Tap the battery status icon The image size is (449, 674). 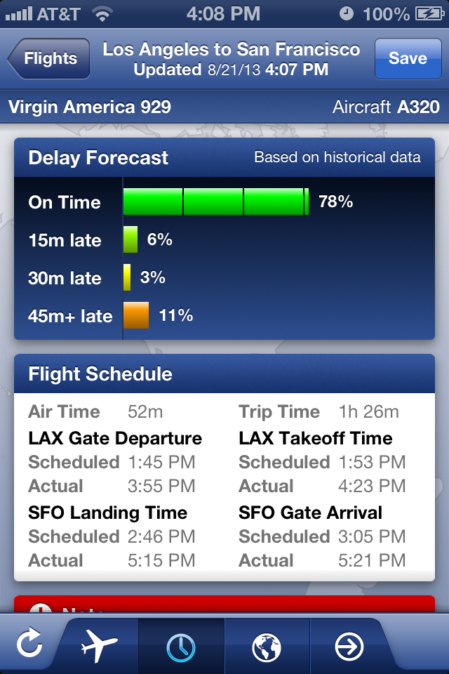(x=429, y=14)
